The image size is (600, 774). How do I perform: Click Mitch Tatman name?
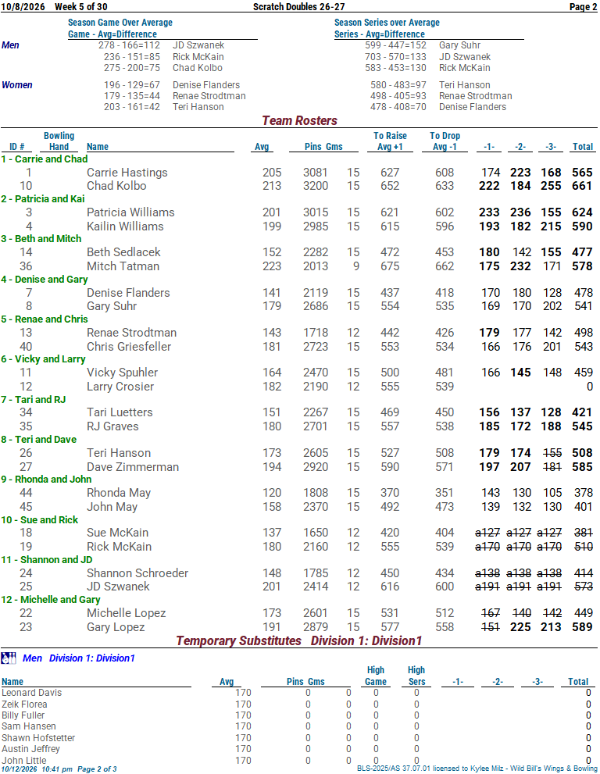[123, 266]
